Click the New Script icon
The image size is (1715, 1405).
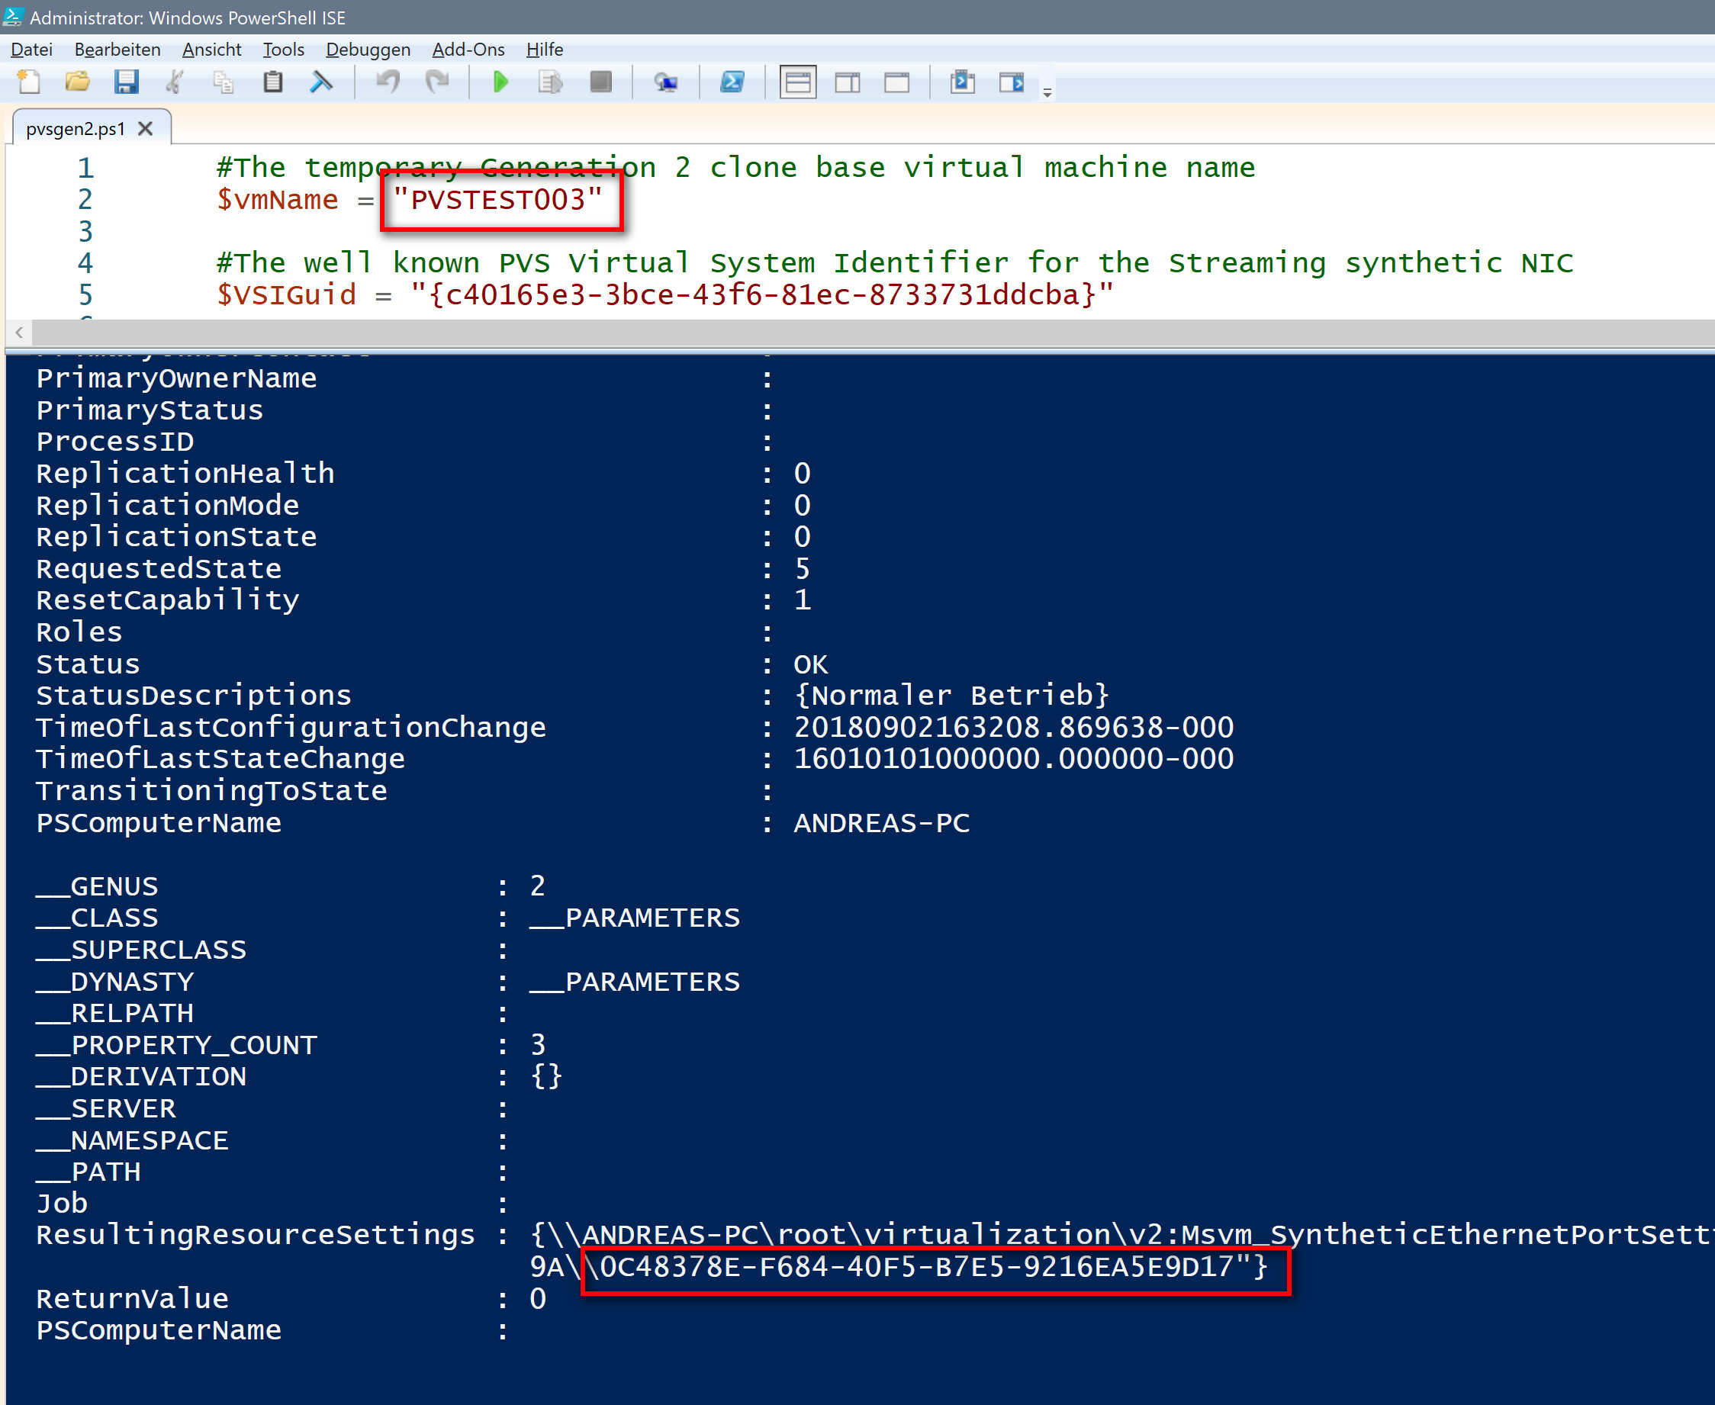pyautogui.click(x=29, y=82)
